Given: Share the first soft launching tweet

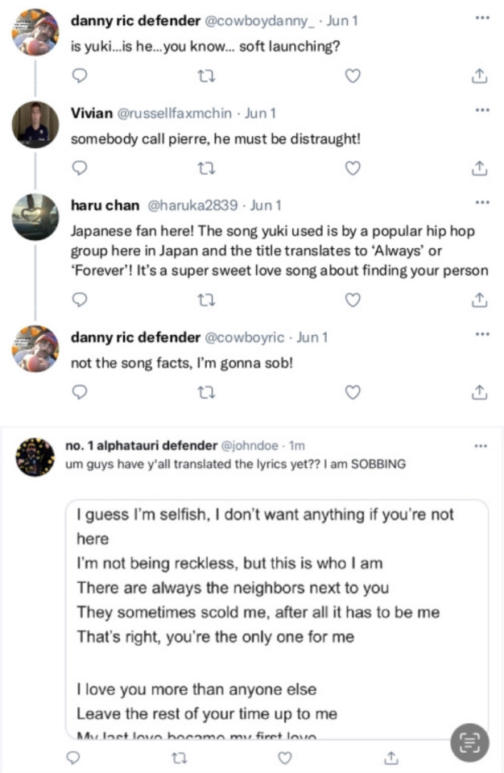Looking at the screenshot, I should pos(478,76).
